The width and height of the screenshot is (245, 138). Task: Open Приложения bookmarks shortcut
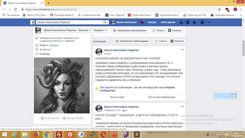click(x=11, y=15)
